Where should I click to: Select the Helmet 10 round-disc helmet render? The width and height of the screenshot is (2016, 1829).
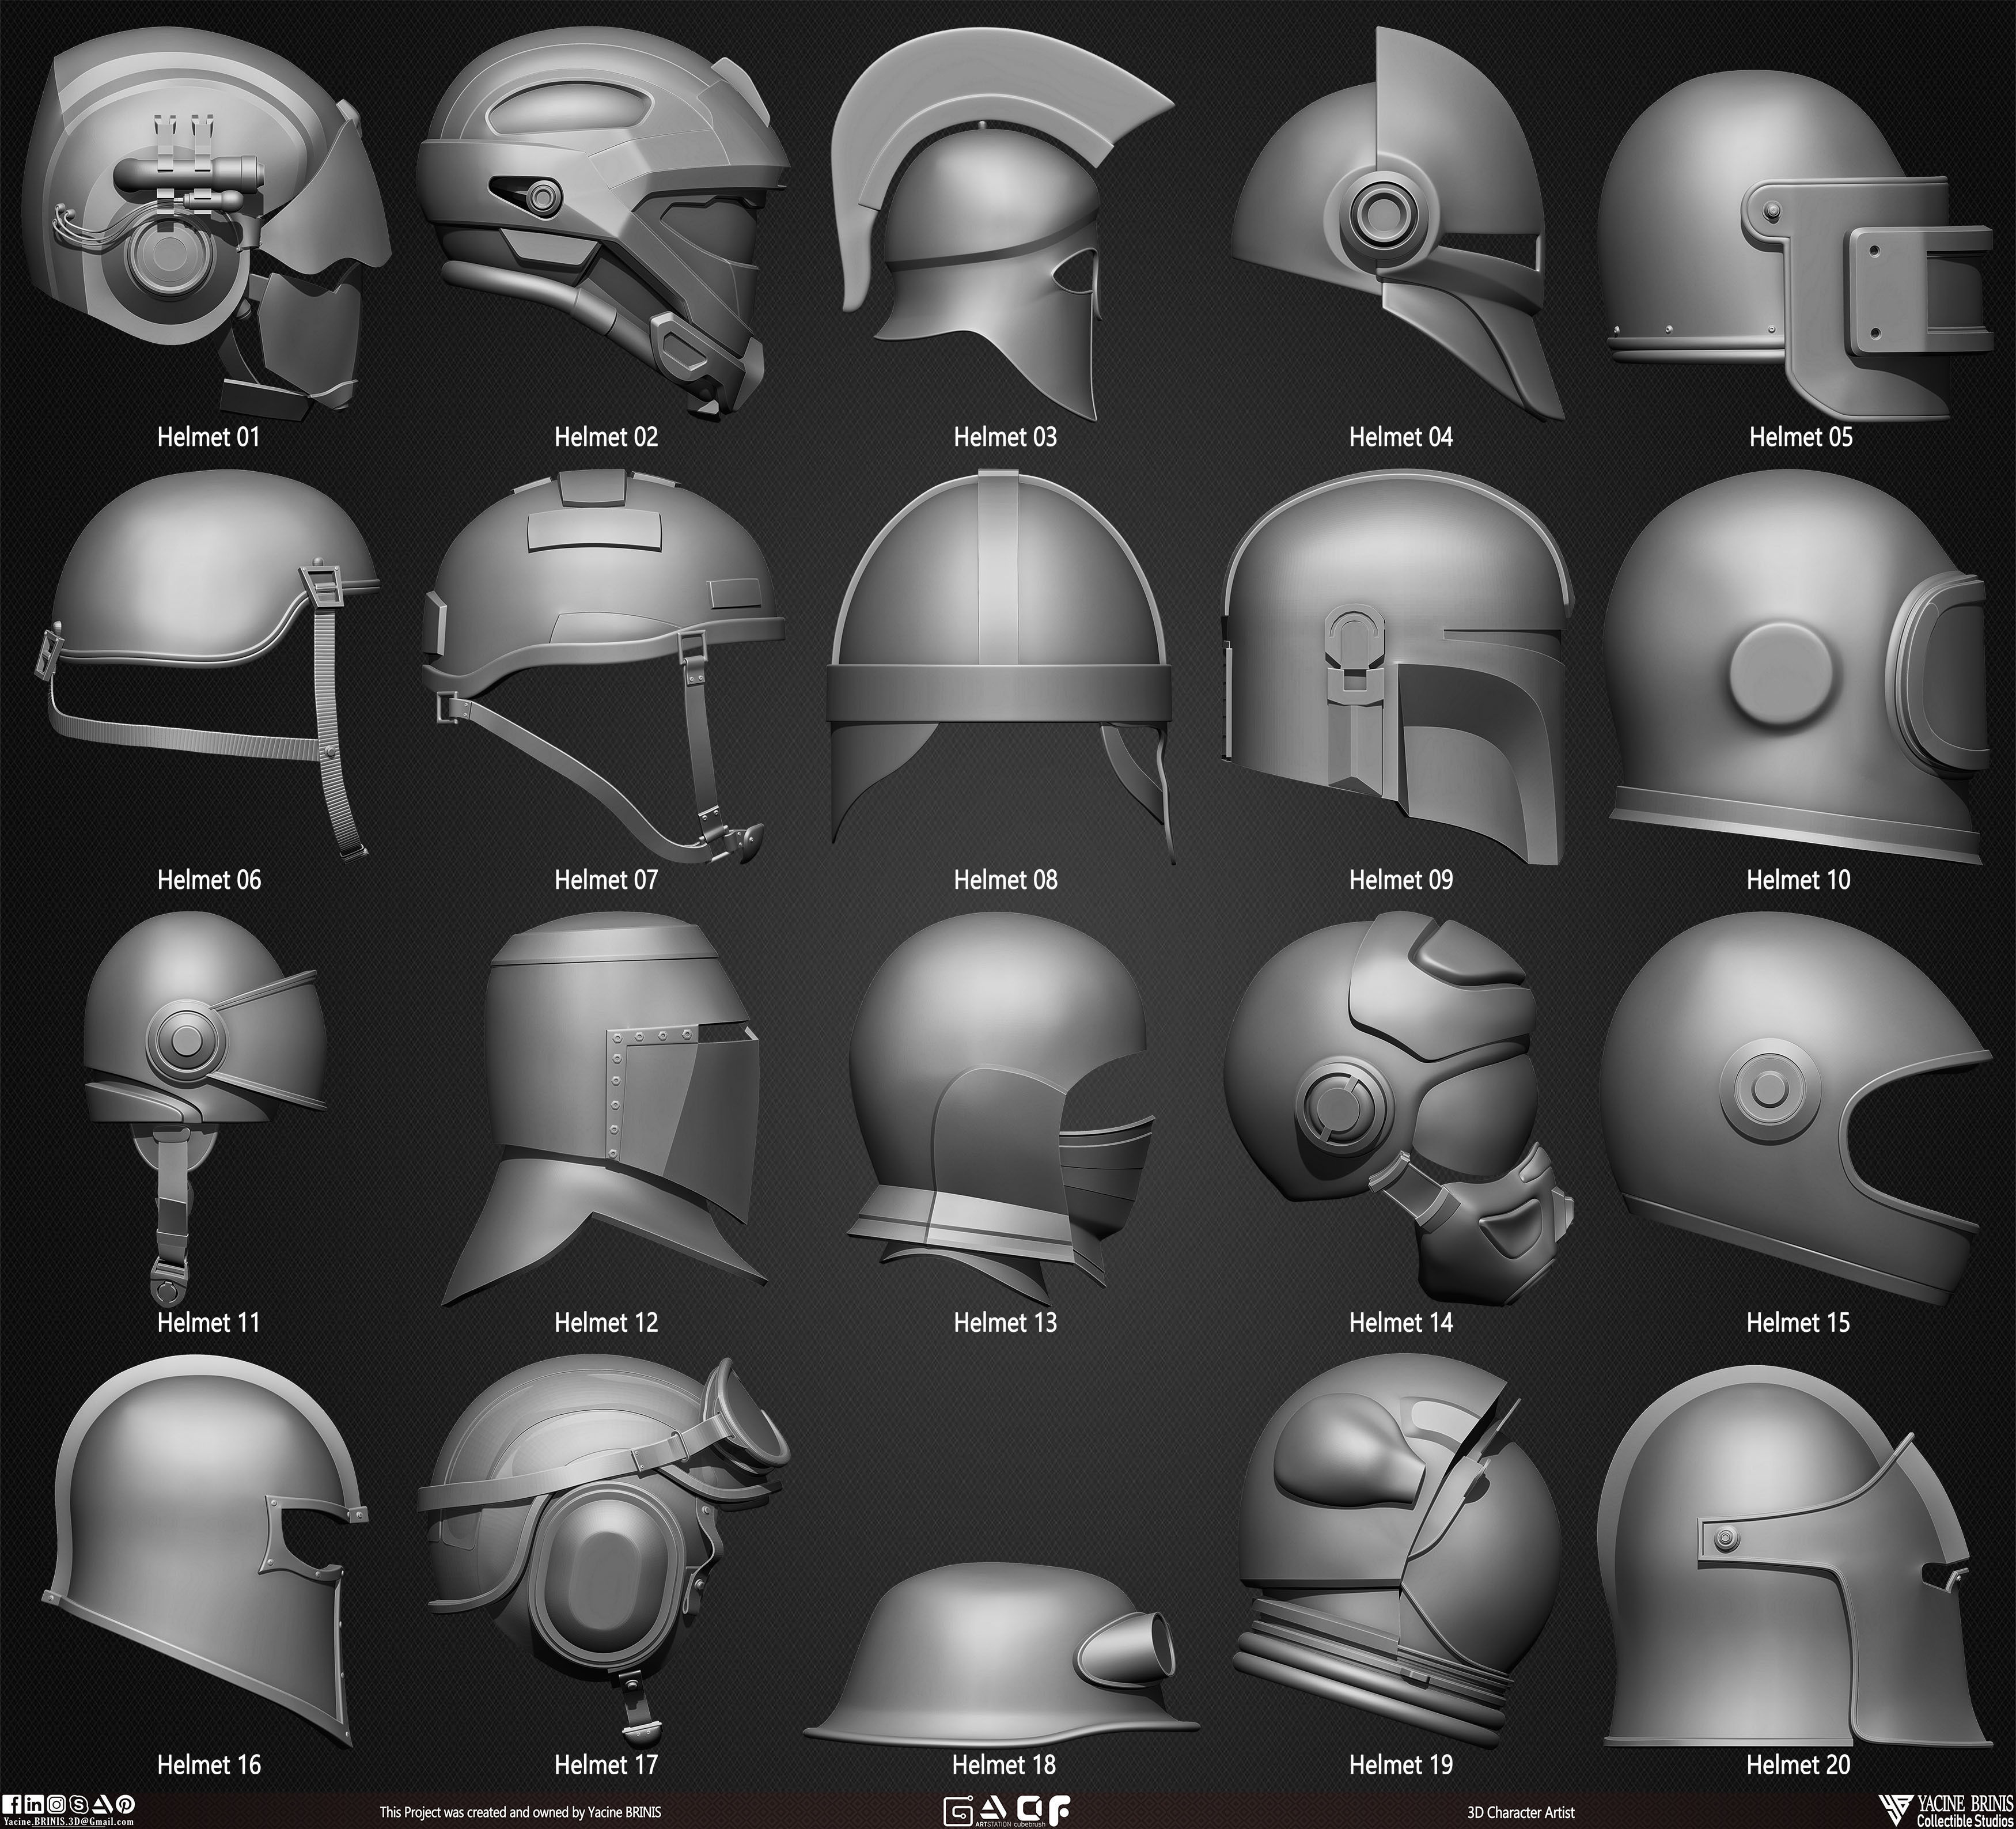[x=1796, y=666]
